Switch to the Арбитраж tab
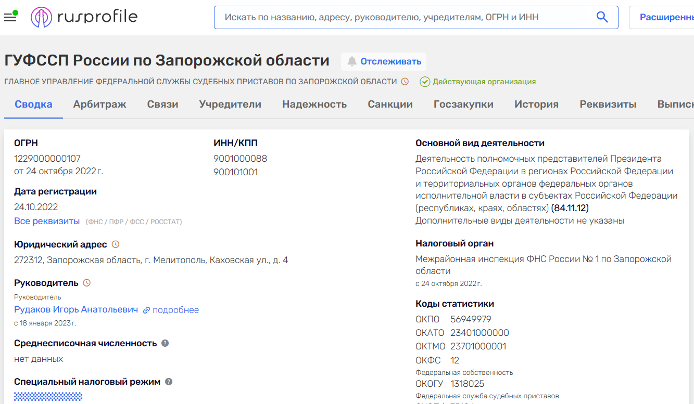694x404 pixels. [x=99, y=104]
